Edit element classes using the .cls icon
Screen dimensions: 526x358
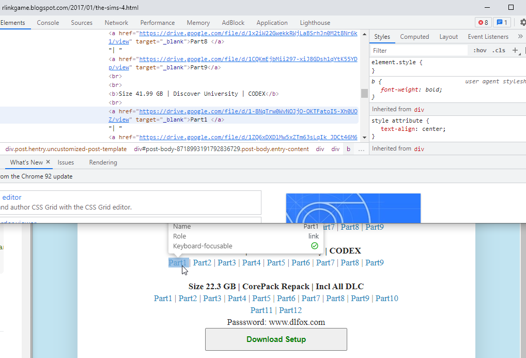[x=499, y=50]
